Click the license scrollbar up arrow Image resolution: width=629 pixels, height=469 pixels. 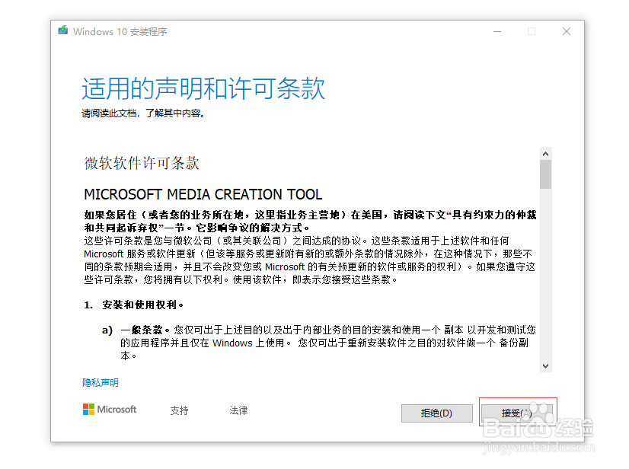[545, 154]
